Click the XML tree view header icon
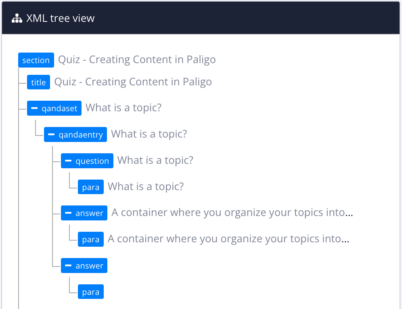 17,18
